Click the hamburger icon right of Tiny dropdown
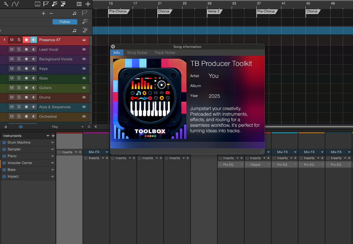Viewport: 353px width, 244px height. point(89,126)
